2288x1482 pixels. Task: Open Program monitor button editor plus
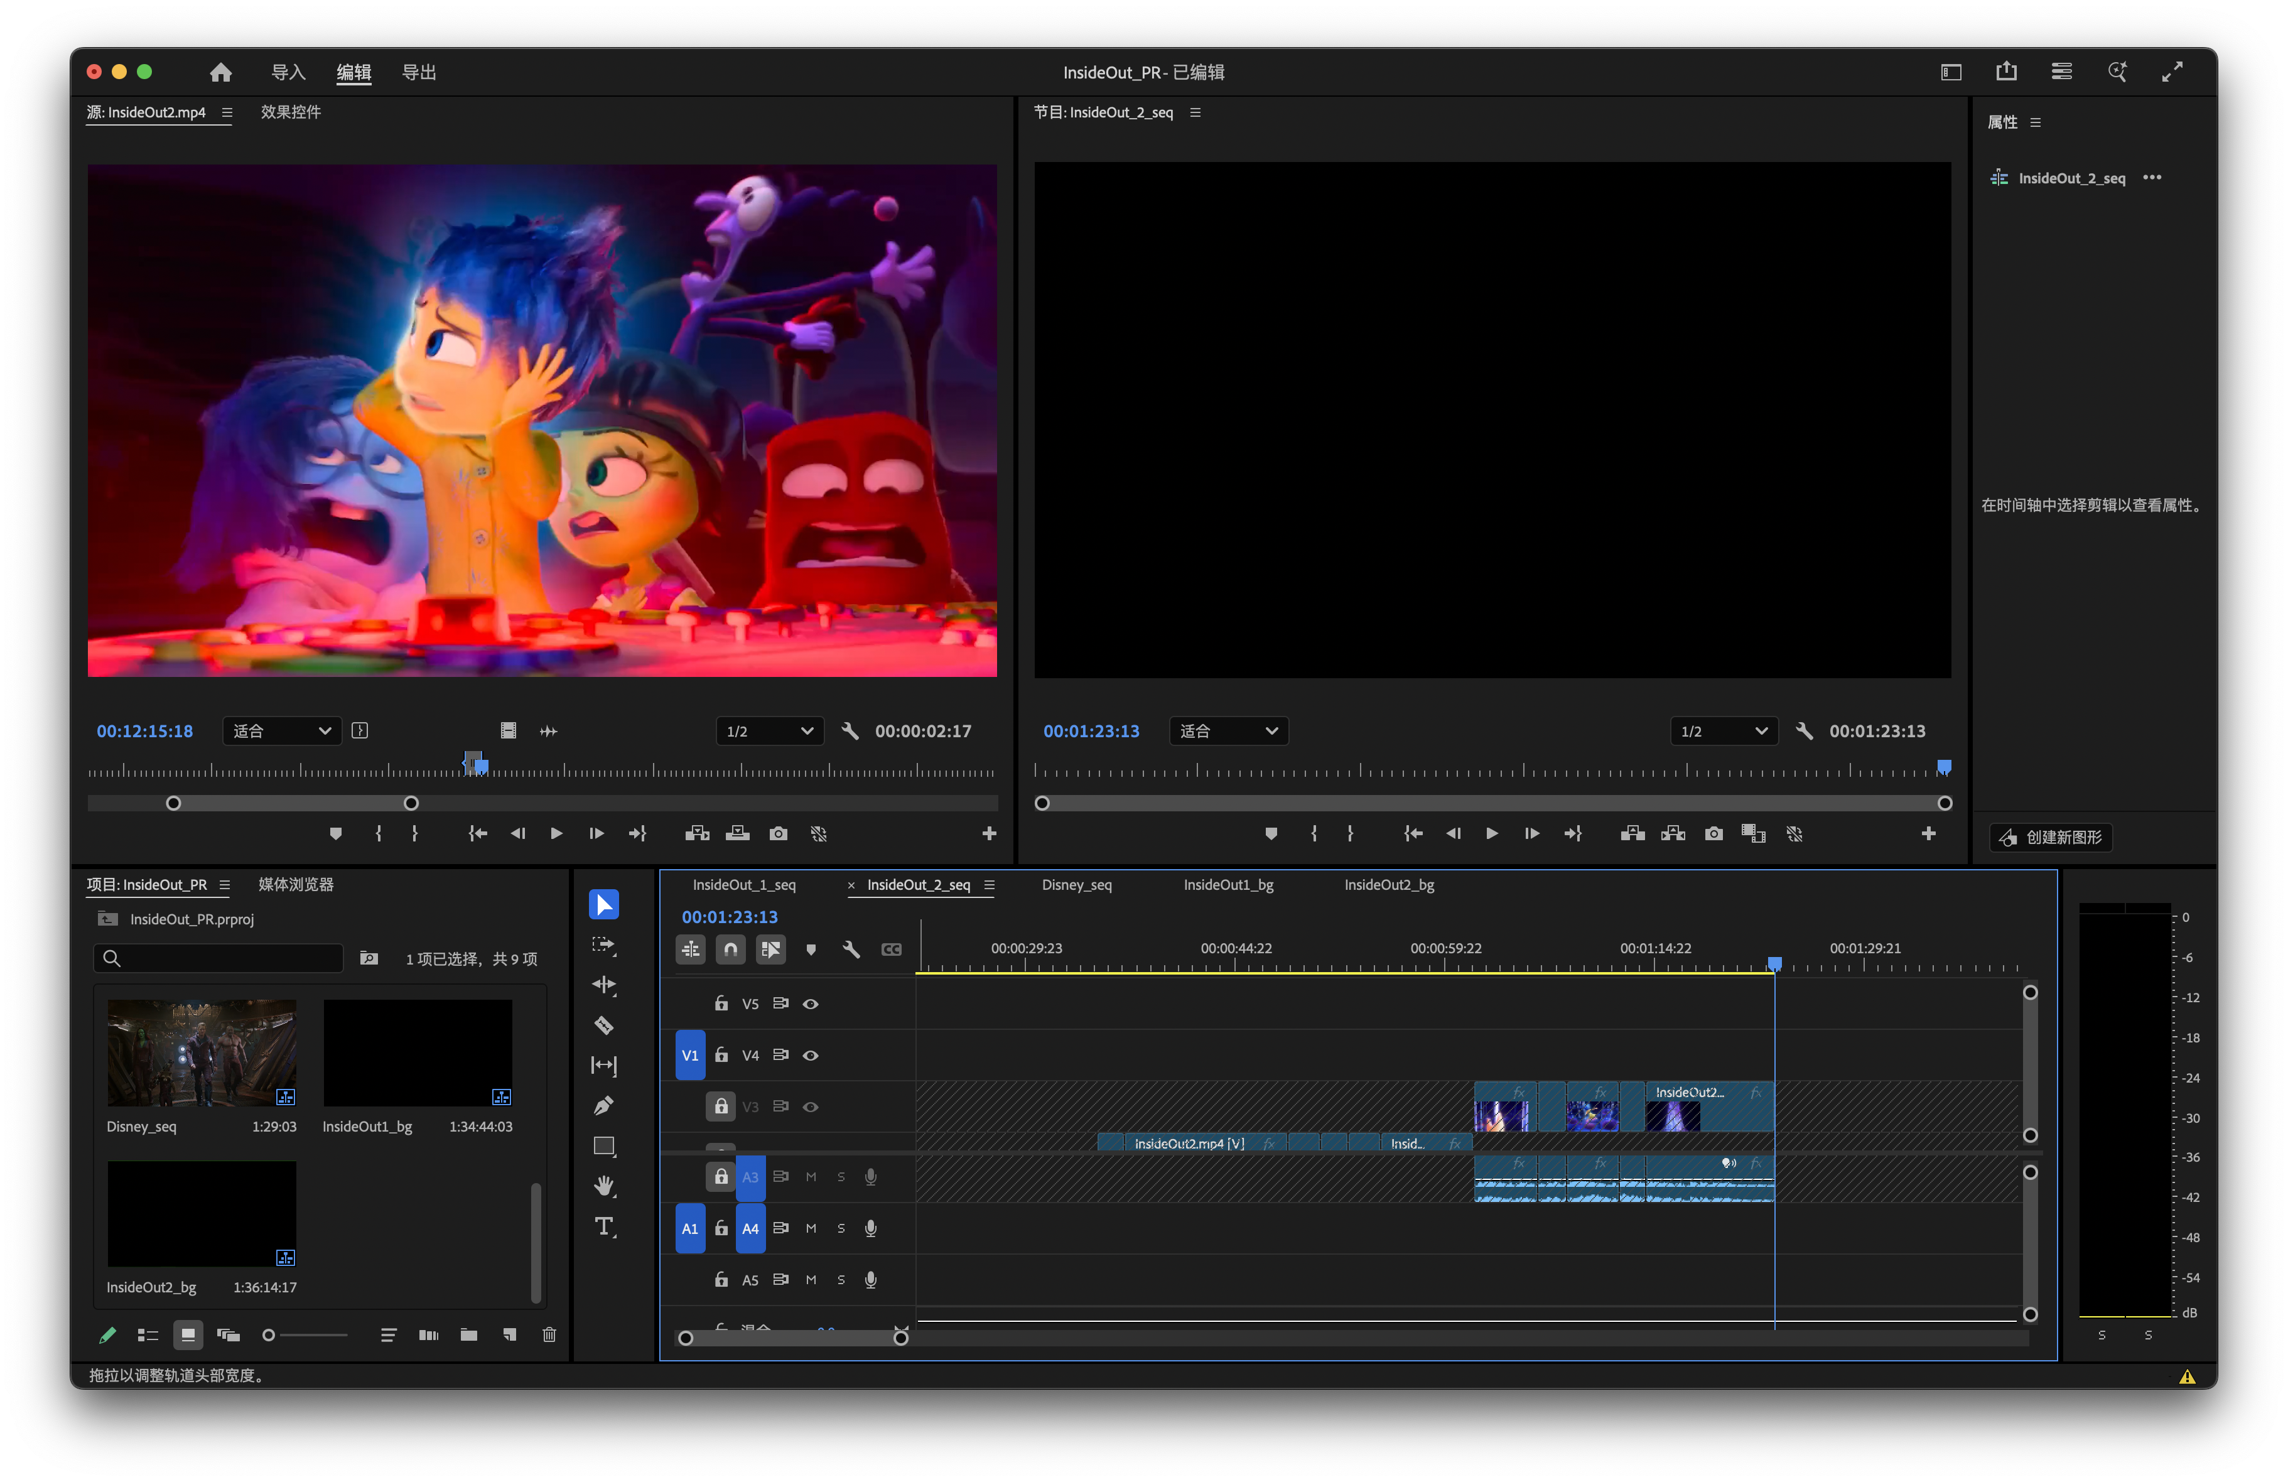(1928, 834)
